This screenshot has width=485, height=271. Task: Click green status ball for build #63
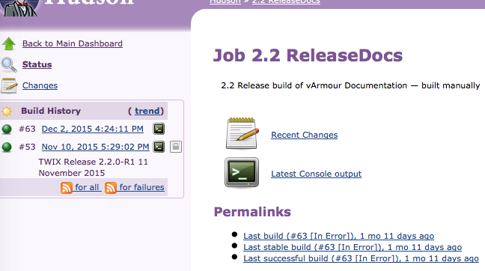[7, 129]
